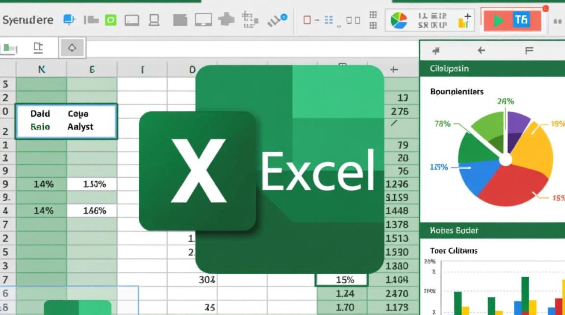Select the gray rounded rectangle outline icon
The image size is (565, 315).
click(x=132, y=20)
